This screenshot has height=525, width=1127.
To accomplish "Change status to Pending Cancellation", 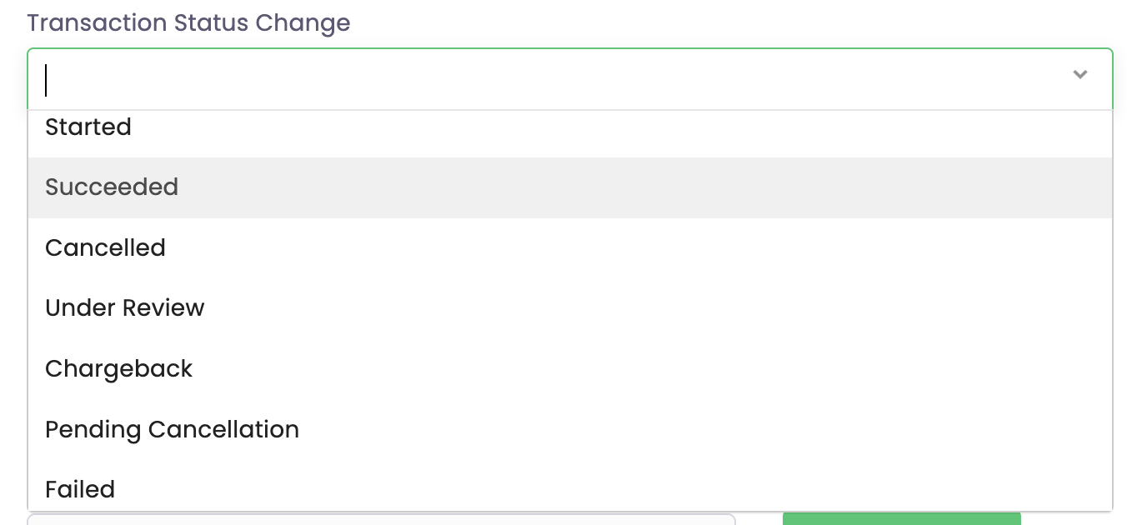I will pyautogui.click(x=172, y=430).
